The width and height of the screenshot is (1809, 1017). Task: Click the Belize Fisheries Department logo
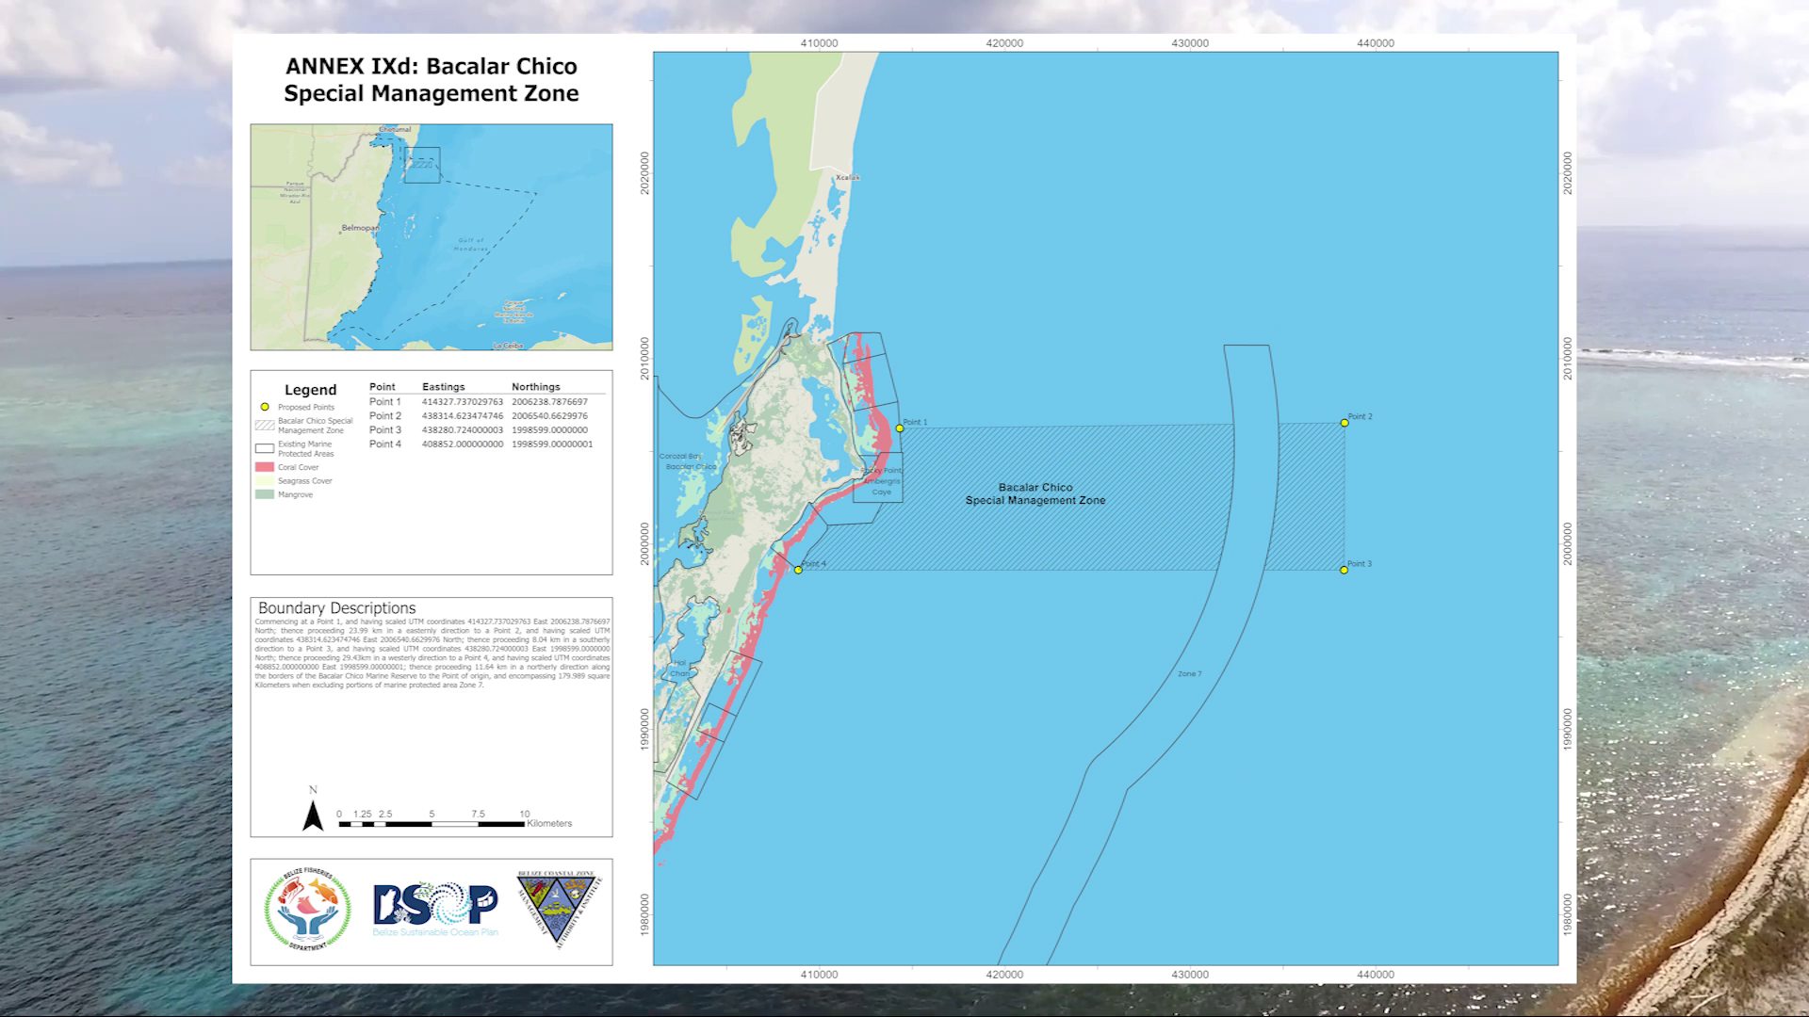pyautogui.click(x=308, y=911)
